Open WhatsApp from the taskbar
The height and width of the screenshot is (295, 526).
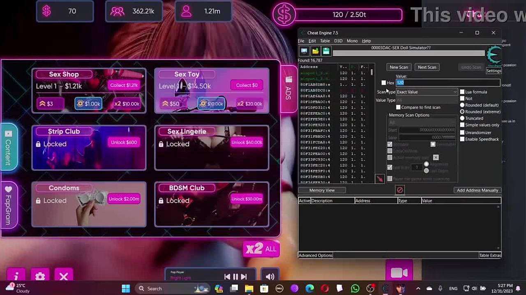pyautogui.click(x=355, y=288)
